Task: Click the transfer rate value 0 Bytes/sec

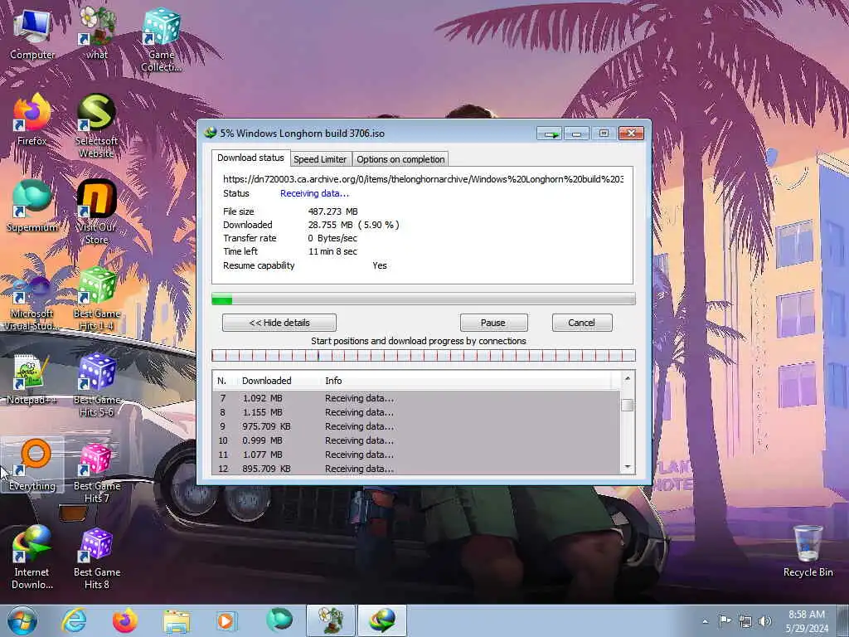Action: point(332,238)
